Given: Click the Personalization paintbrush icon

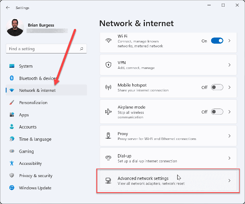Looking at the screenshot, I should point(12,102).
